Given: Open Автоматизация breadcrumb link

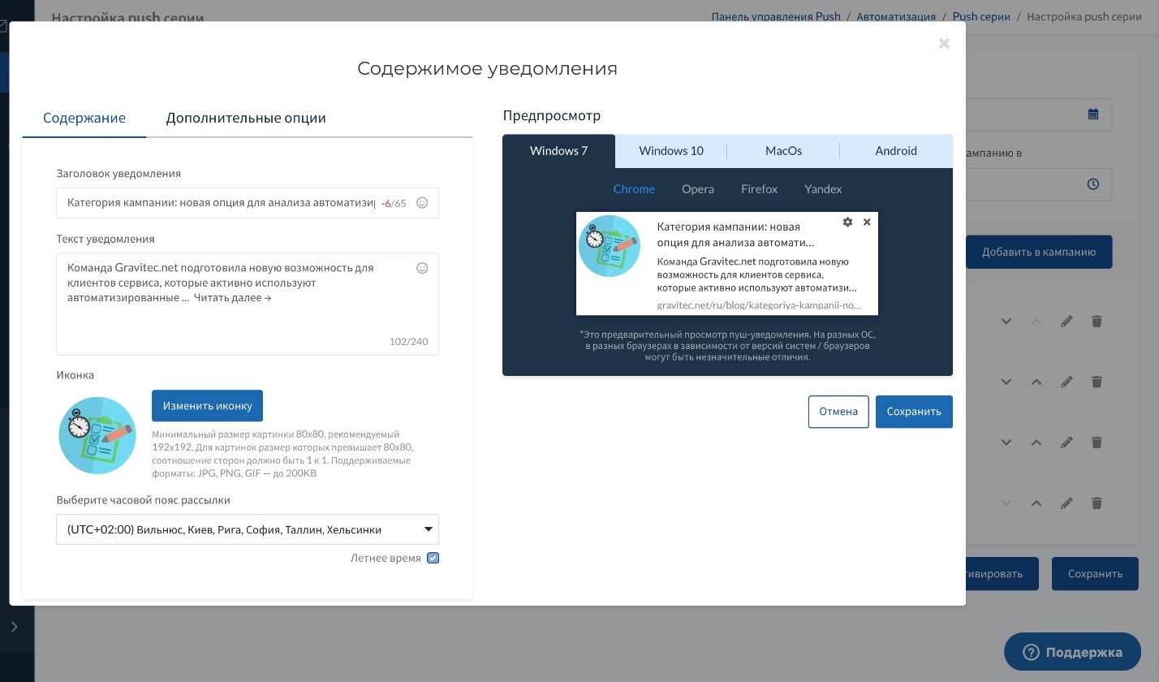Looking at the screenshot, I should 896,16.
